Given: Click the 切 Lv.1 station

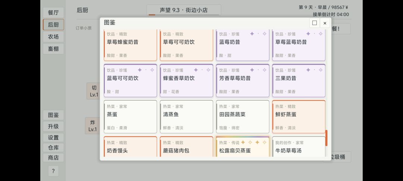Looking at the screenshot, I should tap(93, 91).
